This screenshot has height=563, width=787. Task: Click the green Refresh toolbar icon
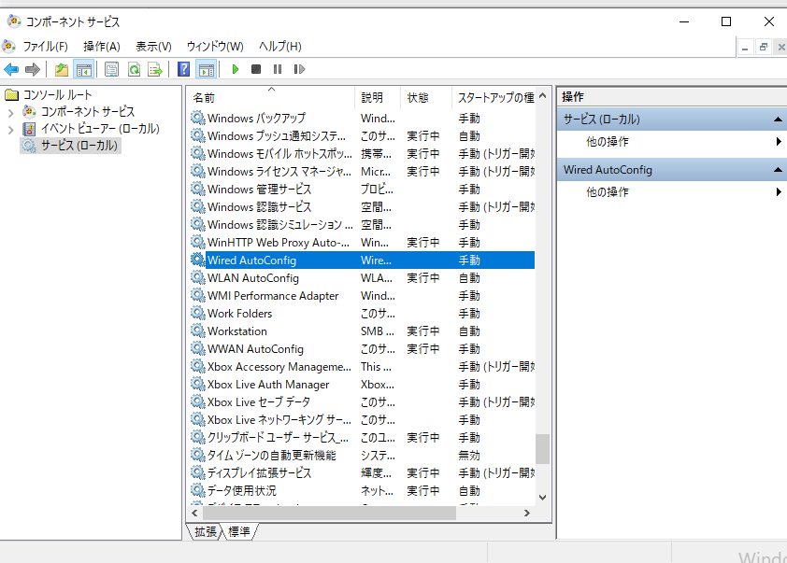134,69
